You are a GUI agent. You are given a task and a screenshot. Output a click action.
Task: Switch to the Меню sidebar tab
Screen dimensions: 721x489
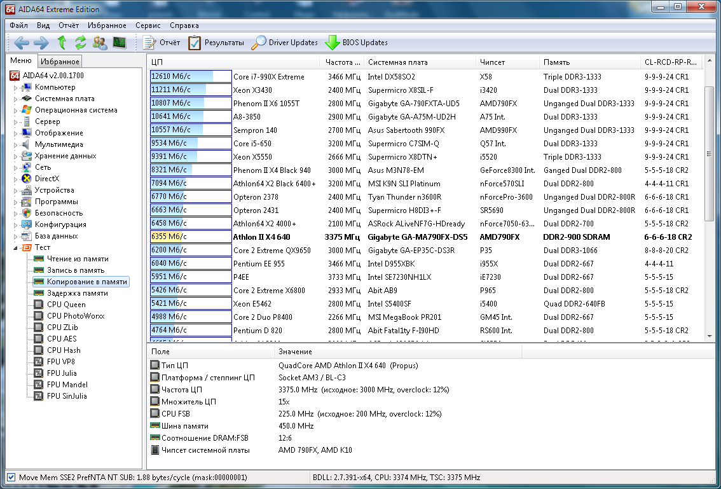pos(21,60)
